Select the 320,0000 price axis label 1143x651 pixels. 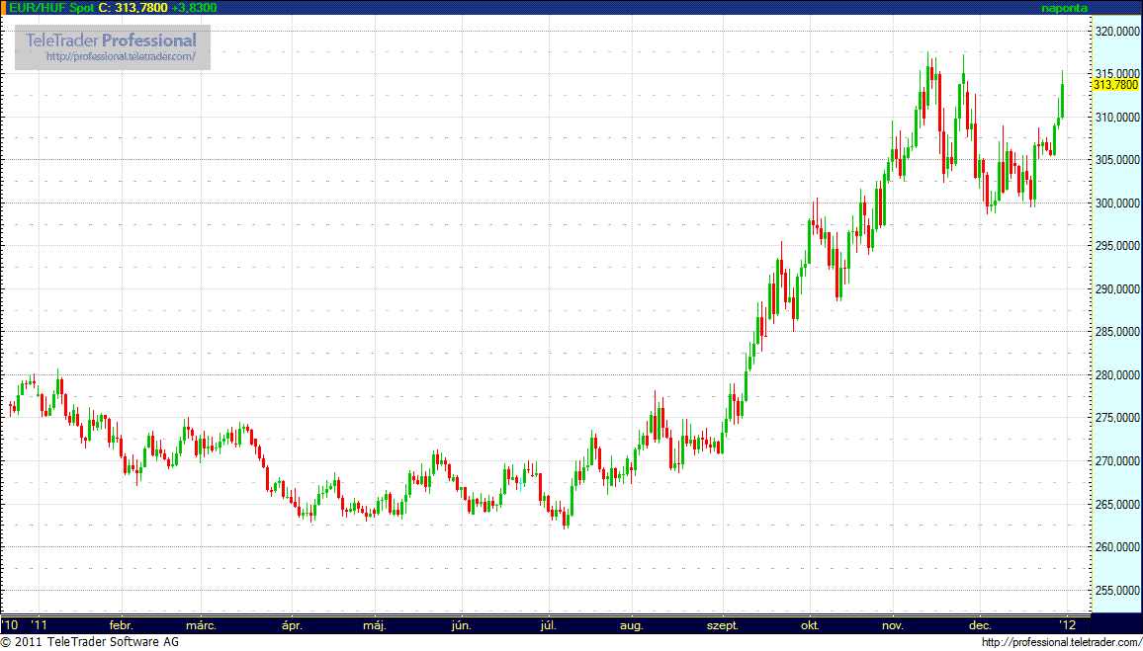1116,32
